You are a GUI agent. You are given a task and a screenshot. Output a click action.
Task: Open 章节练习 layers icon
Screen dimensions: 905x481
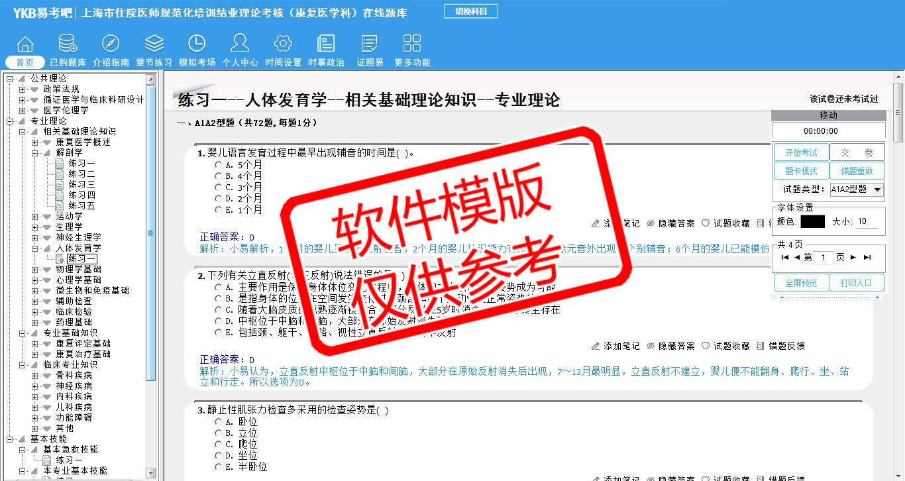coord(154,44)
